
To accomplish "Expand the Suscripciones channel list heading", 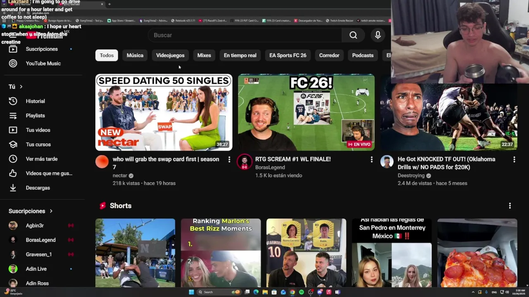I will 31,211.
